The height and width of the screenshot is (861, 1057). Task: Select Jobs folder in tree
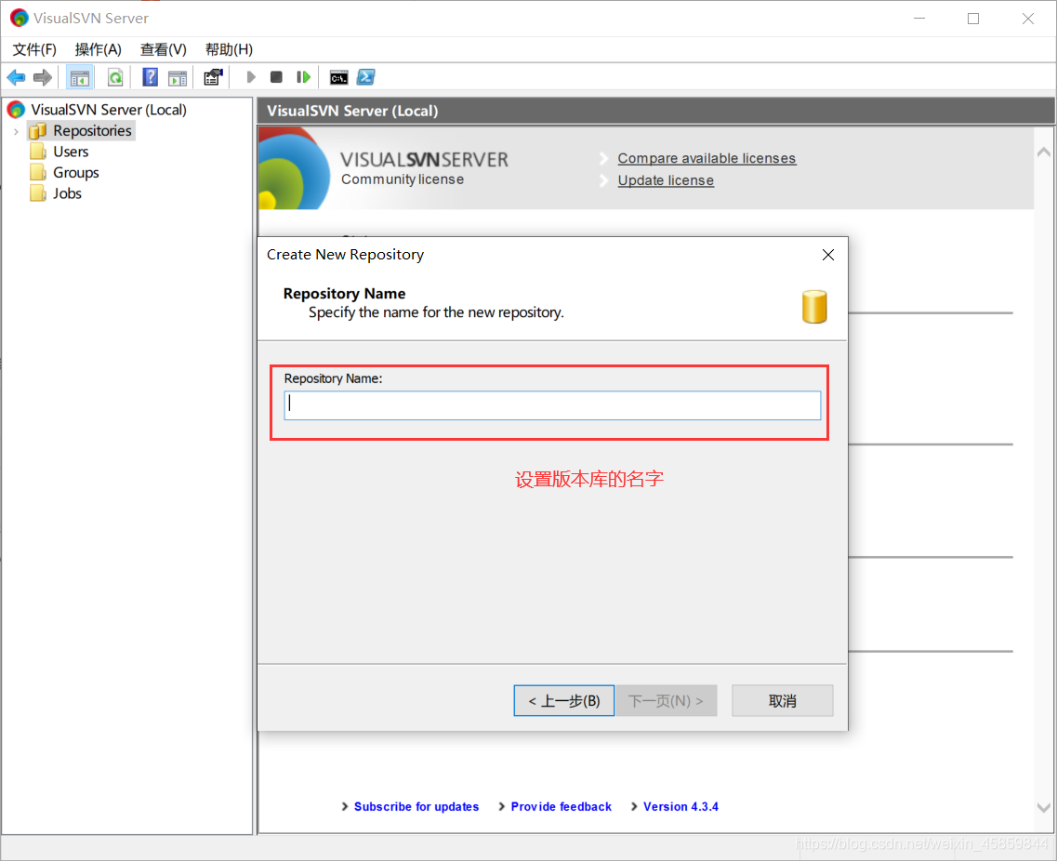68,193
